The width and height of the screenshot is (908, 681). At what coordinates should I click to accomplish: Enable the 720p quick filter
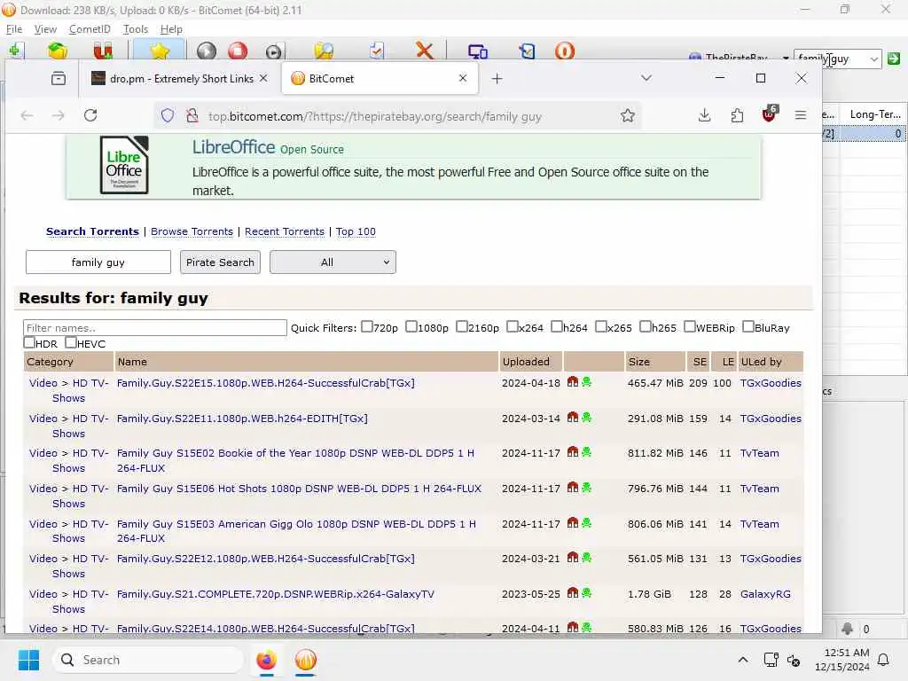[366, 326]
